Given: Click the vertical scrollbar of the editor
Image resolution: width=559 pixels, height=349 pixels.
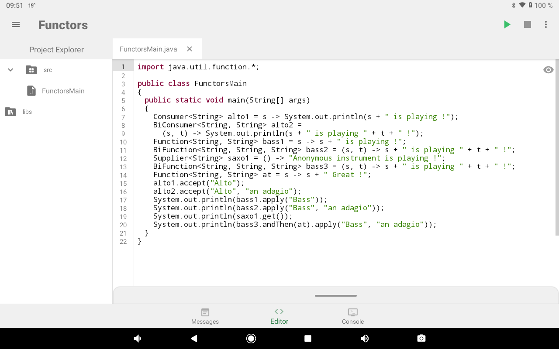Looking at the screenshot, I should 557,148.
